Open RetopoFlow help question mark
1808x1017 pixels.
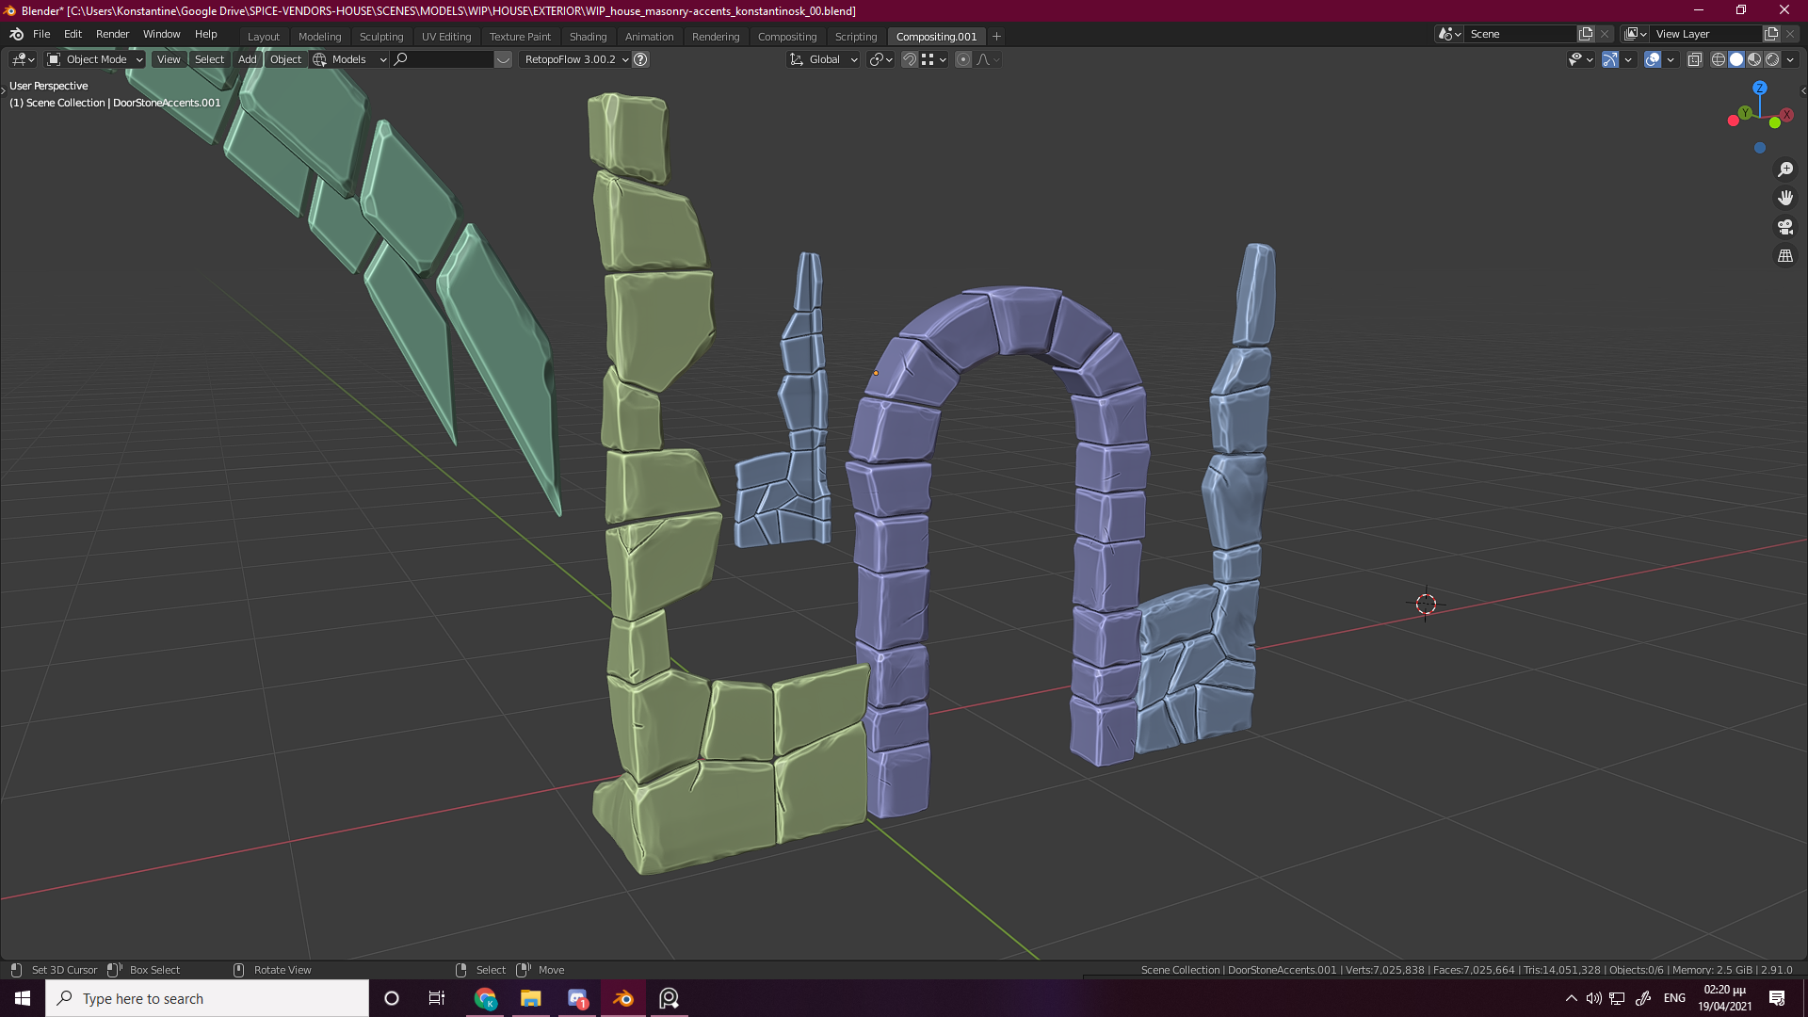pyautogui.click(x=640, y=59)
